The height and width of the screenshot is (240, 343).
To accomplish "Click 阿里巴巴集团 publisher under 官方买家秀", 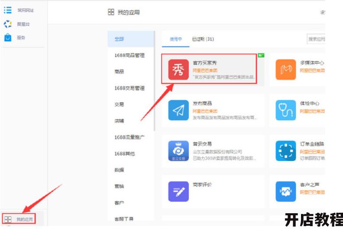I will coord(205,71).
